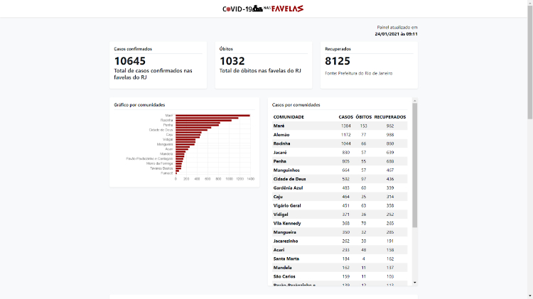Image resolution: width=533 pixels, height=299 pixels.
Task: Click the ÓBITOS column header
Action: (363, 116)
